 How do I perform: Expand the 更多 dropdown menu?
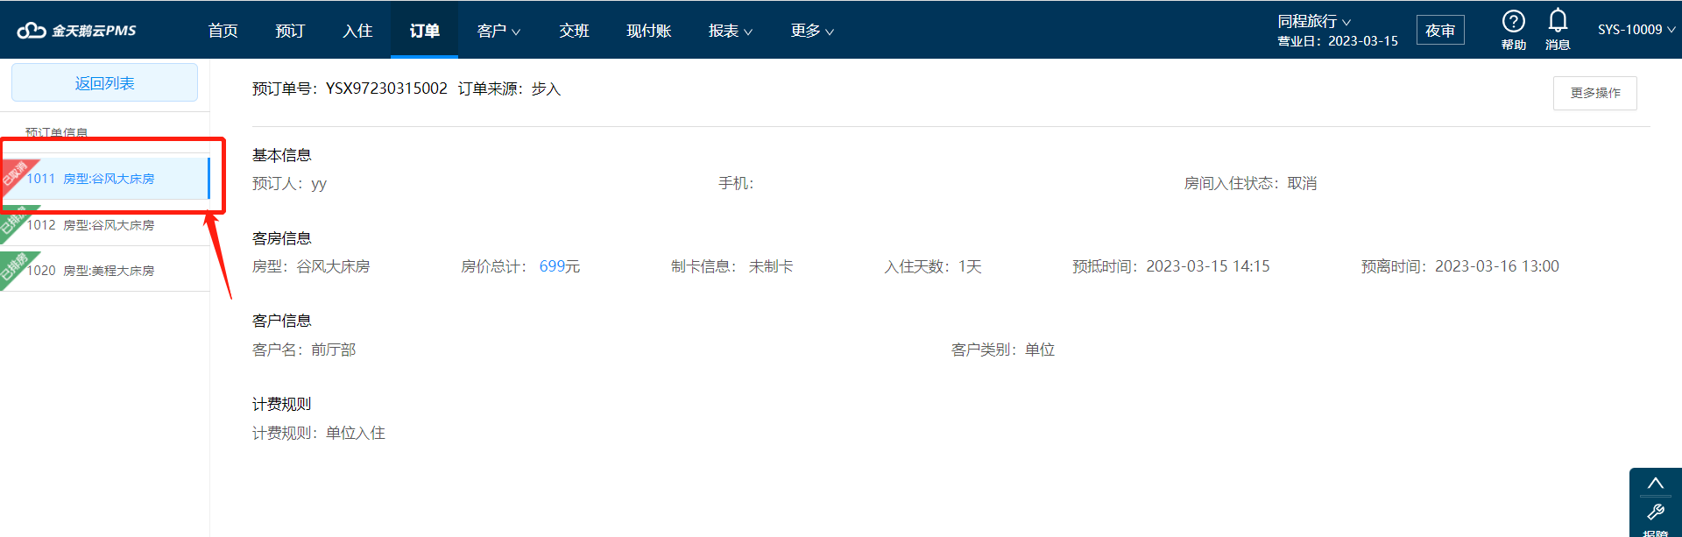812,31
